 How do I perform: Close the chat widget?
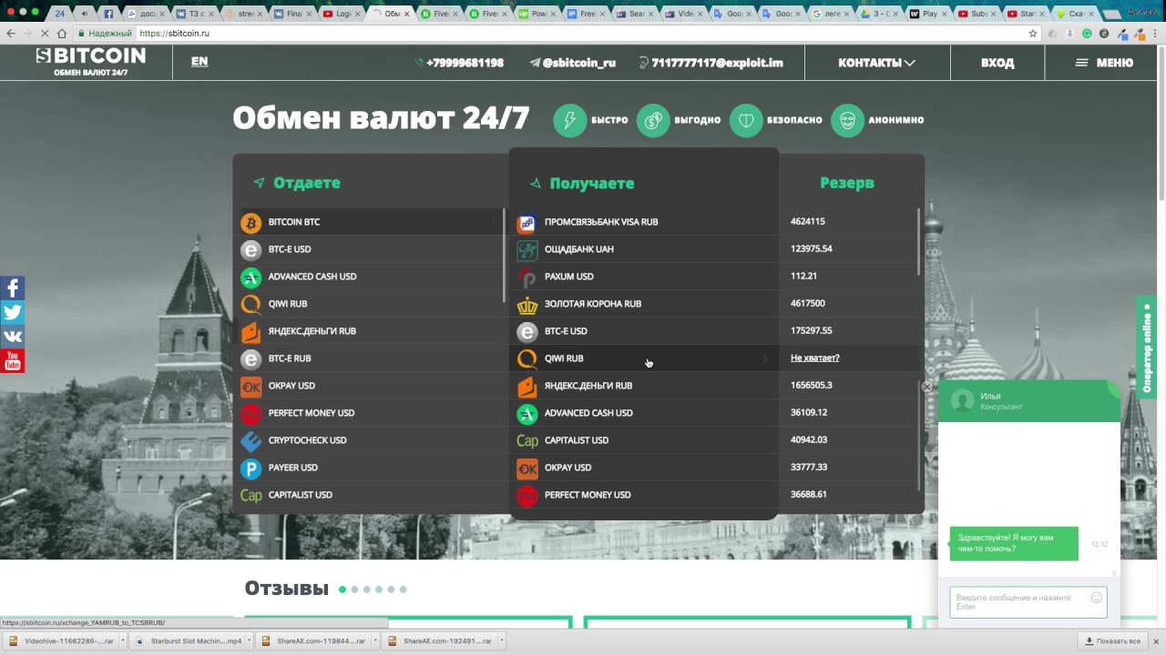click(x=926, y=387)
